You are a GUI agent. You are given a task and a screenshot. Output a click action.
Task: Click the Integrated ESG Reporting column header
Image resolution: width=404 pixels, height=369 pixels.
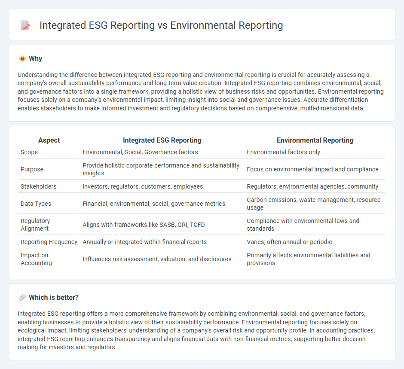point(162,140)
